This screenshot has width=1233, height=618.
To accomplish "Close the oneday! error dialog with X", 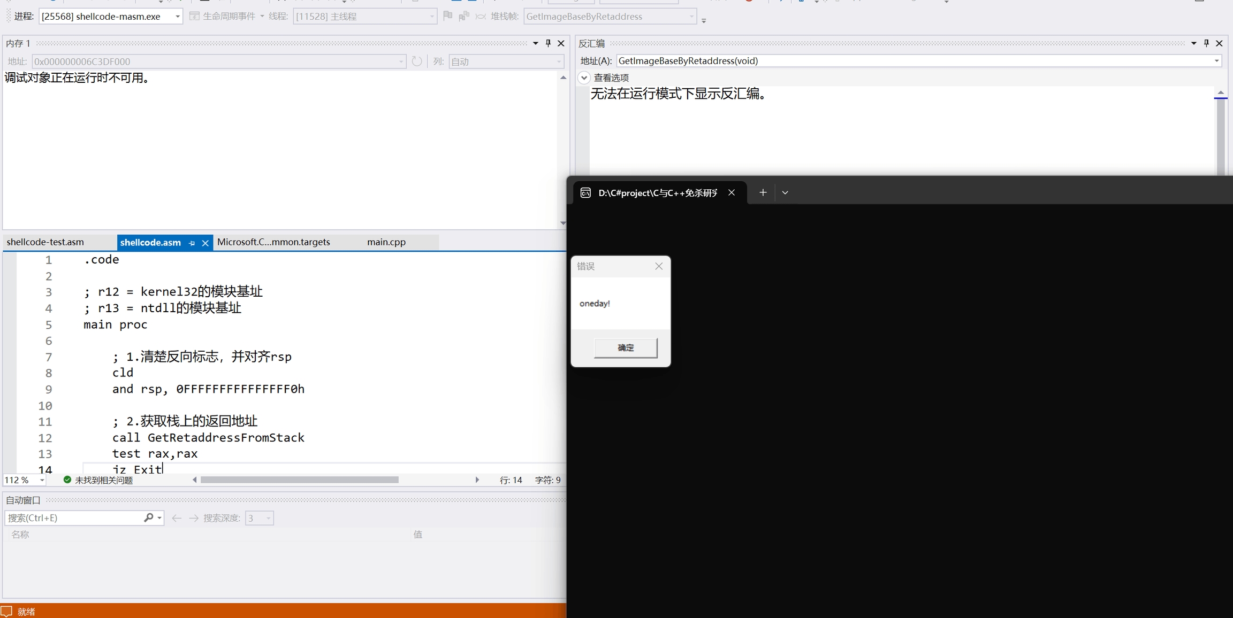I will (x=659, y=266).
